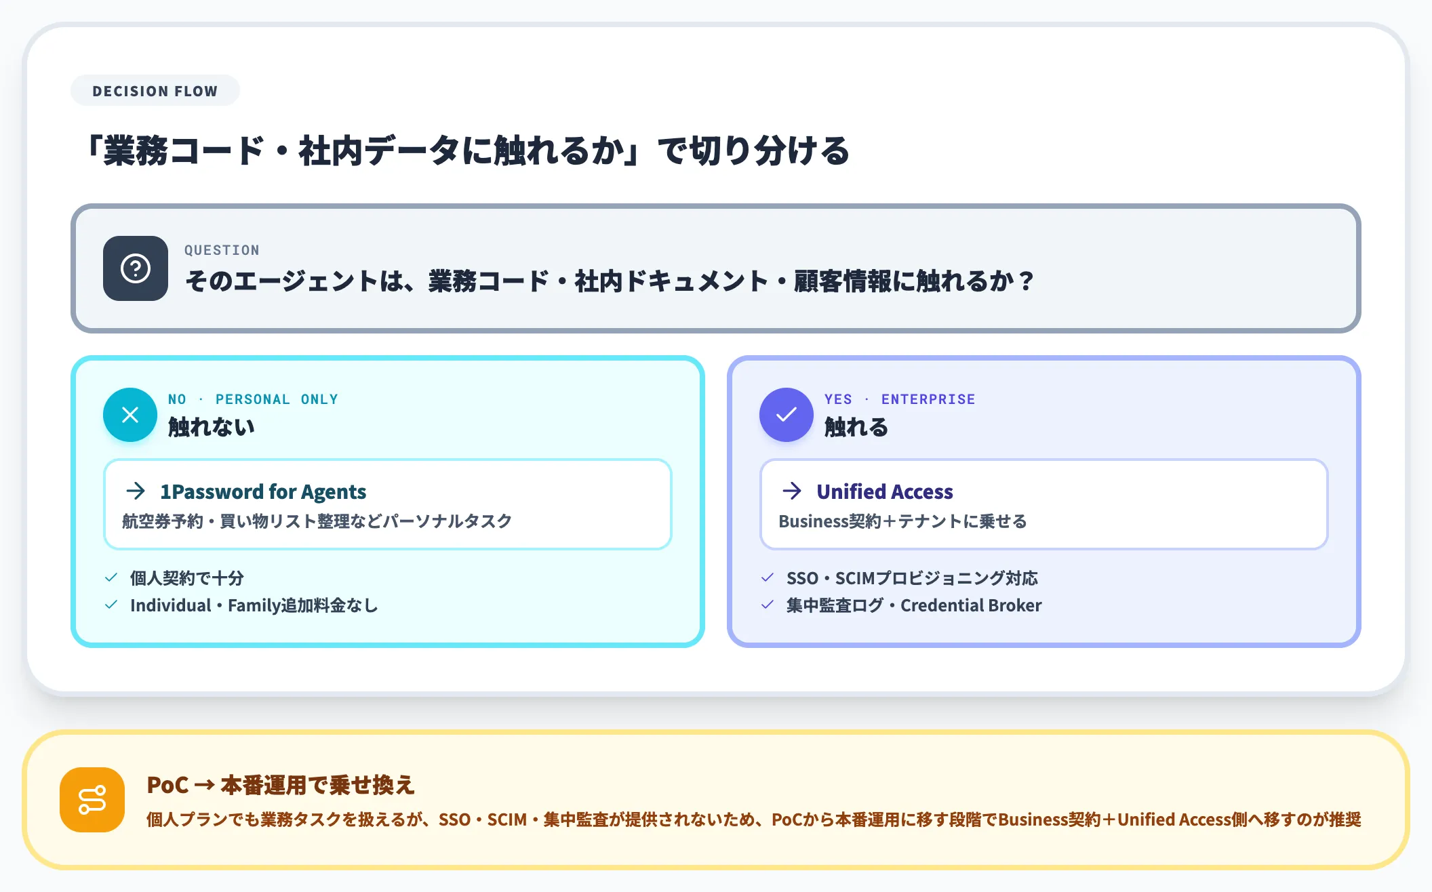
Task: Click the check mark beside 個人契約で十分
Action: (x=111, y=577)
